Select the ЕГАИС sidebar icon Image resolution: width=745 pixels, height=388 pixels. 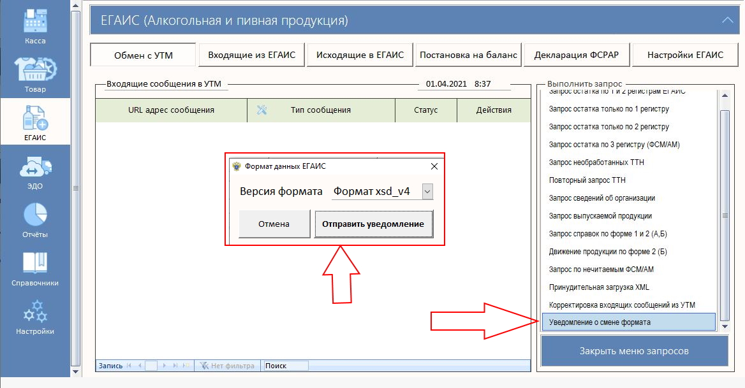(x=35, y=121)
